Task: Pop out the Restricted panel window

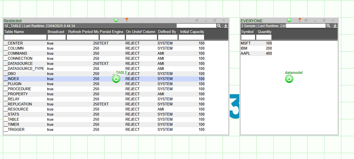Action: point(197,20)
